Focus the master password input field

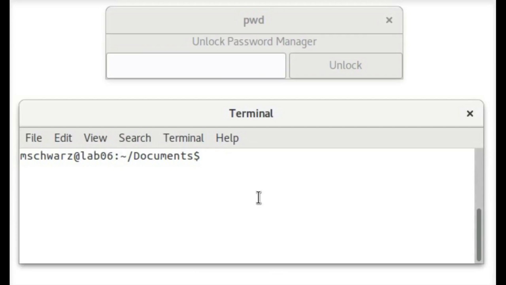click(196, 65)
